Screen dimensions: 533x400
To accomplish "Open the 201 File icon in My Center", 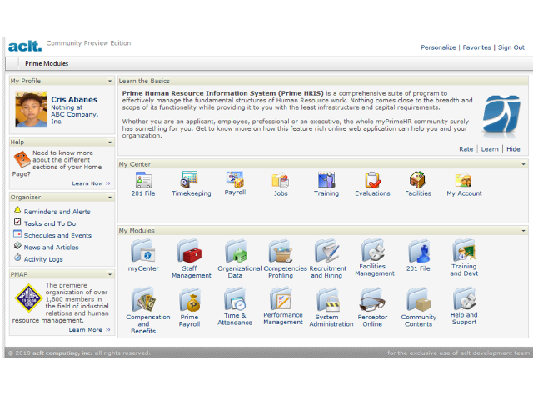I will 143,180.
